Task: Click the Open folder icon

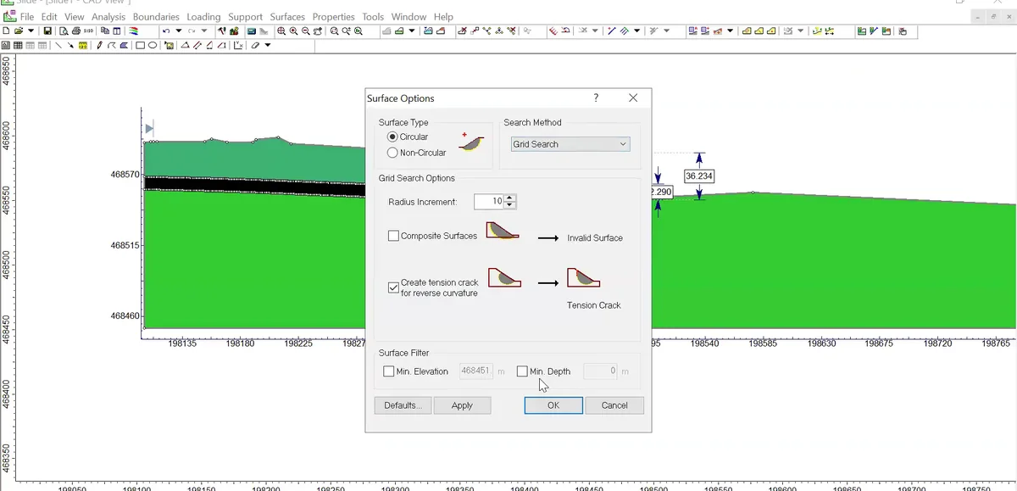Action: [19, 31]
